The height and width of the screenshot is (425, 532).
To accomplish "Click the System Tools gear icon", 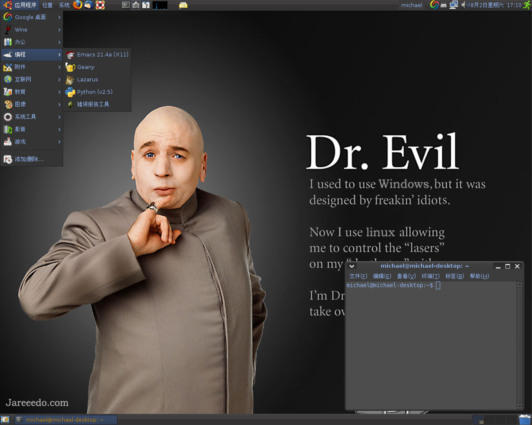I will coord(7,117).
